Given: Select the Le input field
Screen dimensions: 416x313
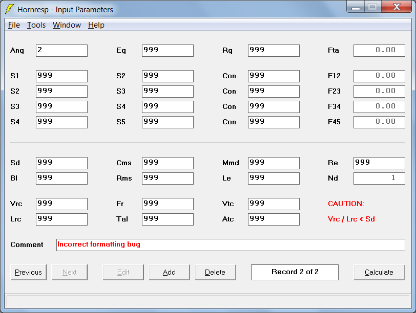Looking at the screenshot, I should click(x=274, y=178).
